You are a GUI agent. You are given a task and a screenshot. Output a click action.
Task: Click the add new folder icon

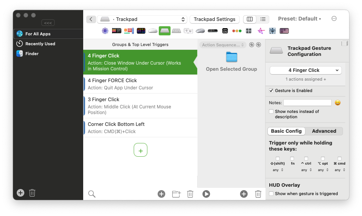pyautogui.click(x=176, y=194)
